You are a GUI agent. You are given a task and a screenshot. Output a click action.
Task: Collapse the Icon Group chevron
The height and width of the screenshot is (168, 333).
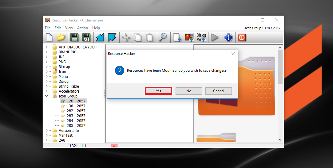46,96
